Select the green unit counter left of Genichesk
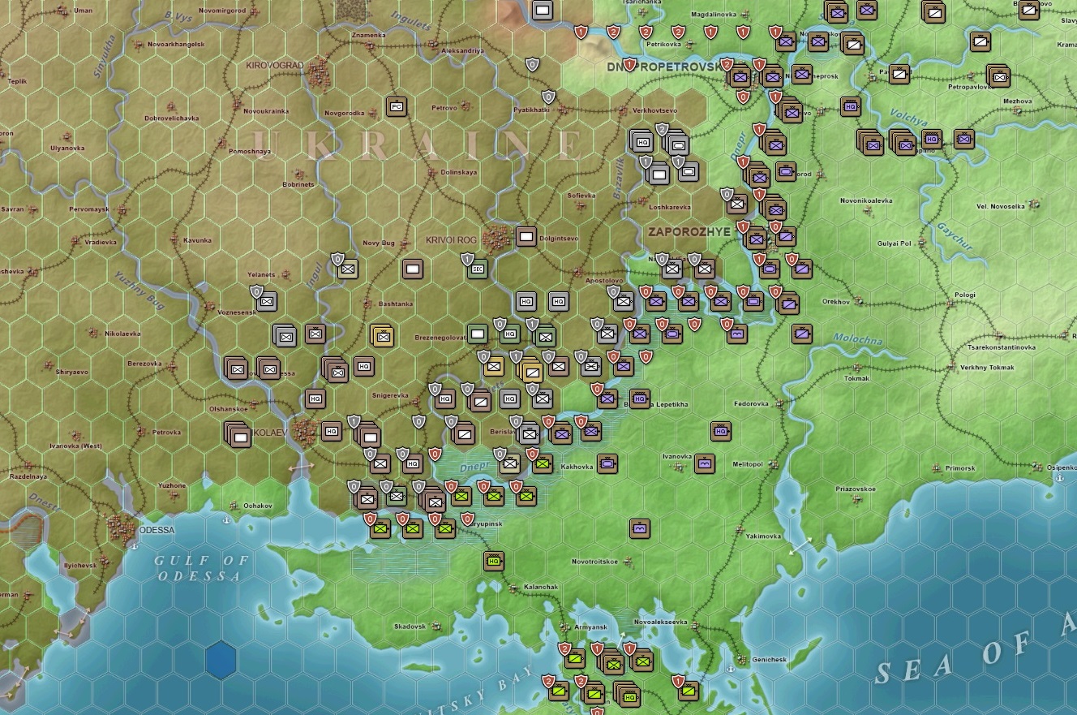Screen dimensions: 1077x715 coord(689,691)
